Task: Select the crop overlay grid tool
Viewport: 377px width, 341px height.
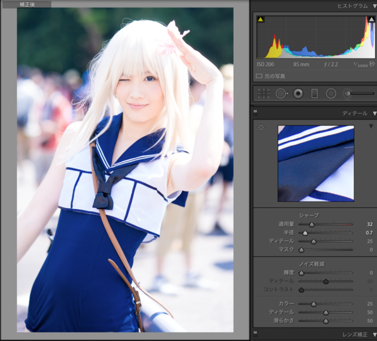Action: (x=264, y=94)
